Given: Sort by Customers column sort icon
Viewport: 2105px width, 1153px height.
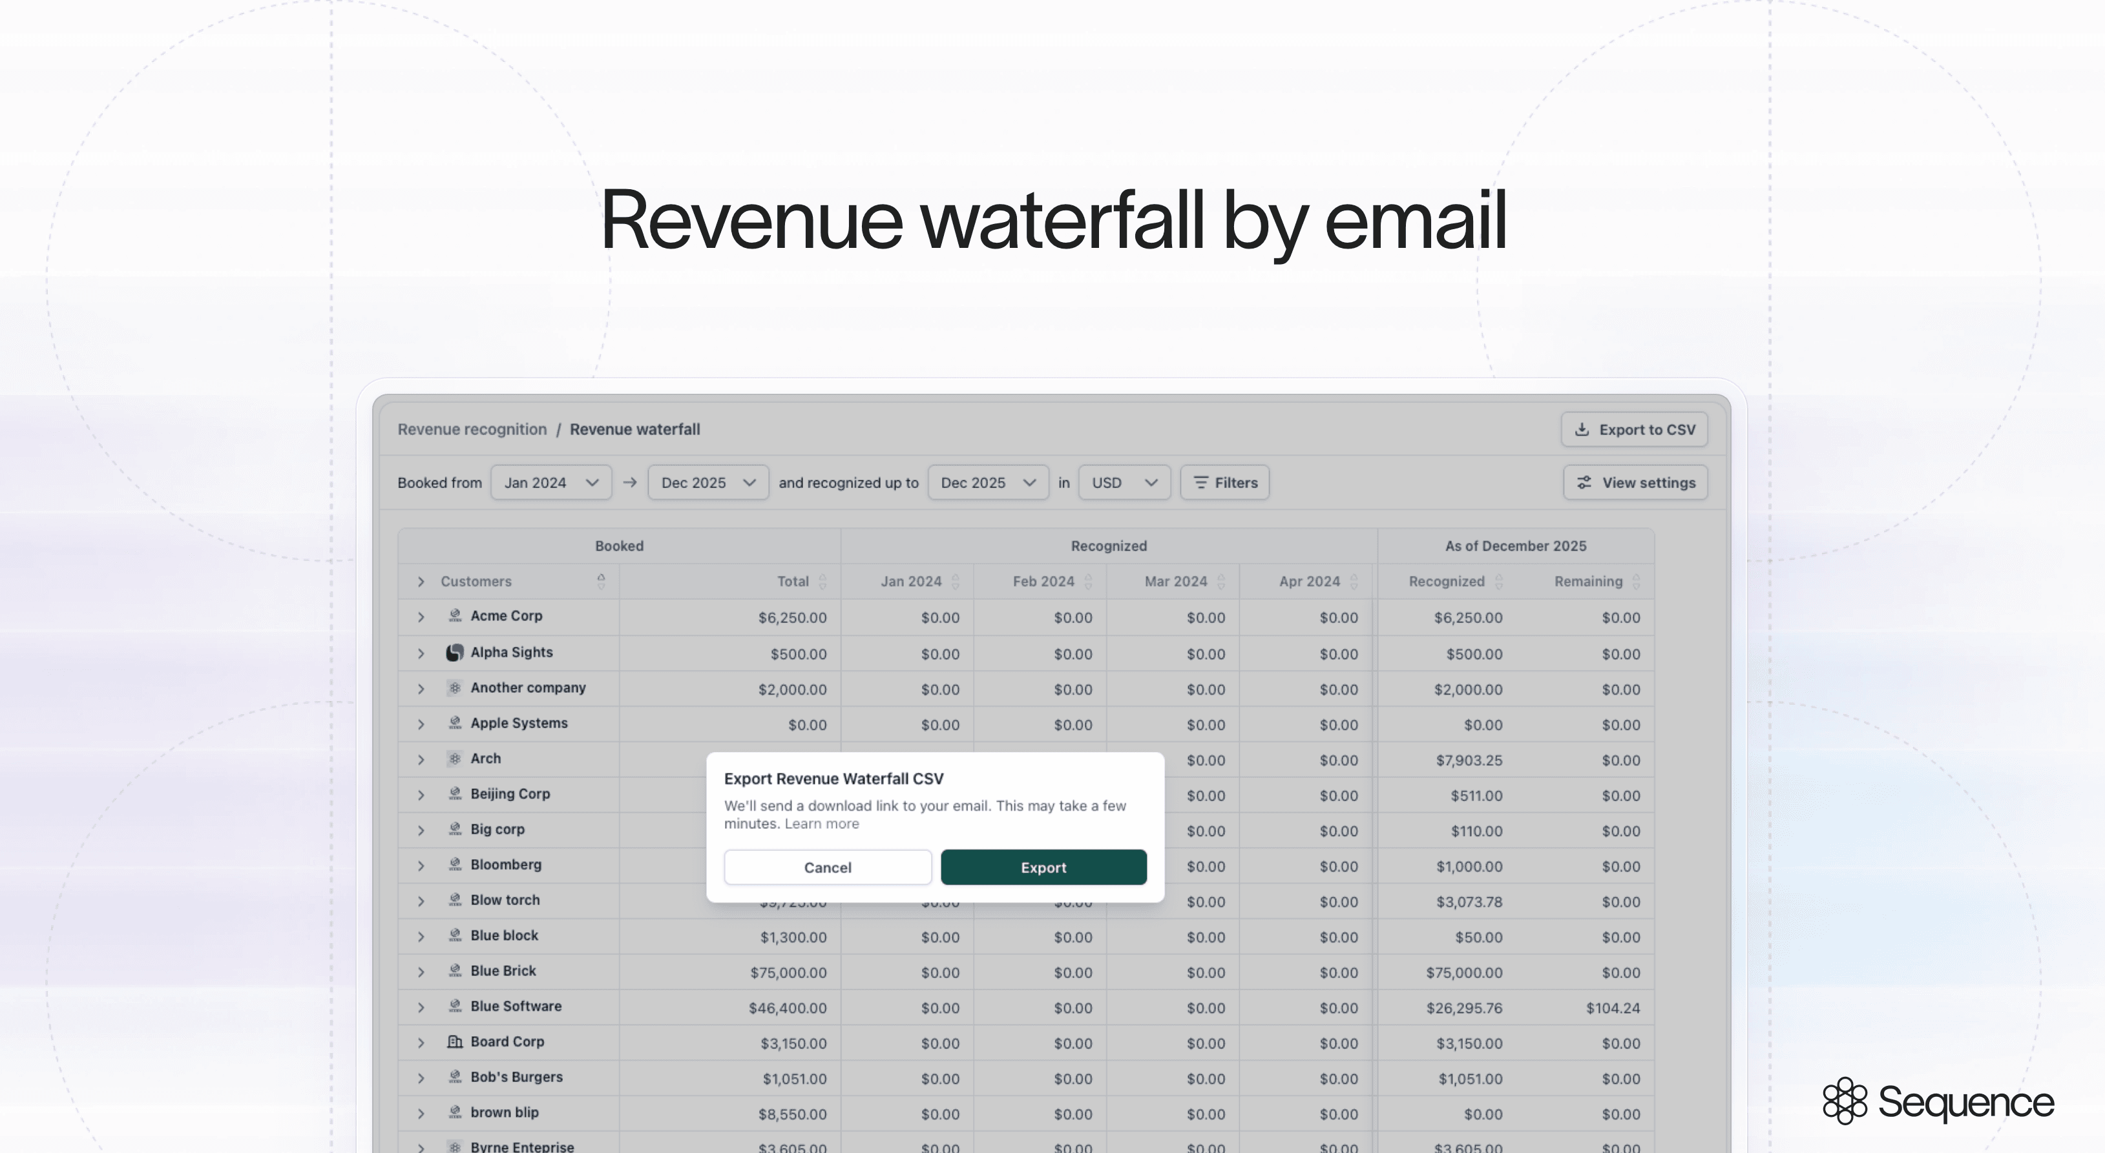Looking at the screenshot, I should point(602,580).
